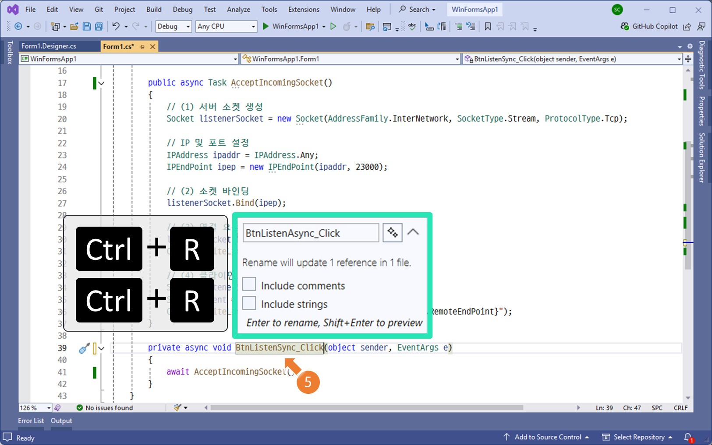This screenshot has height=445, width=712.
Task: Click the rename suggestions sparkle icon
Action: [393, 232]
